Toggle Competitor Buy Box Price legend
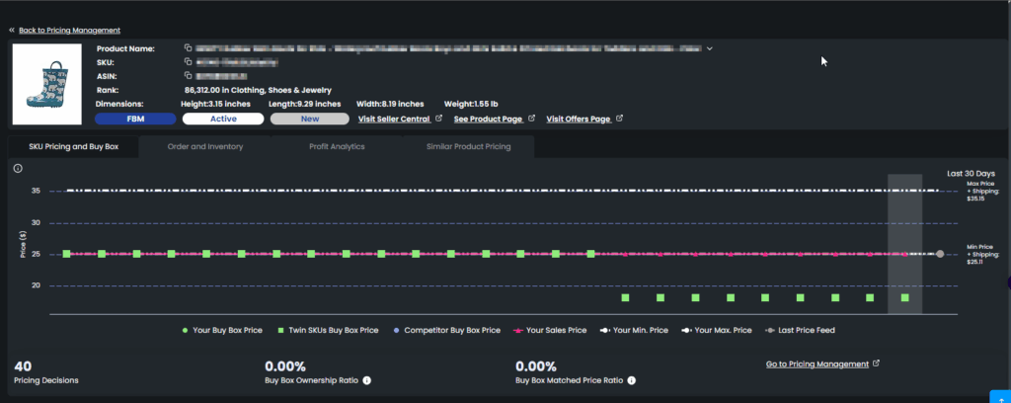The image size is (1011, 403). [x=446, y=330]
